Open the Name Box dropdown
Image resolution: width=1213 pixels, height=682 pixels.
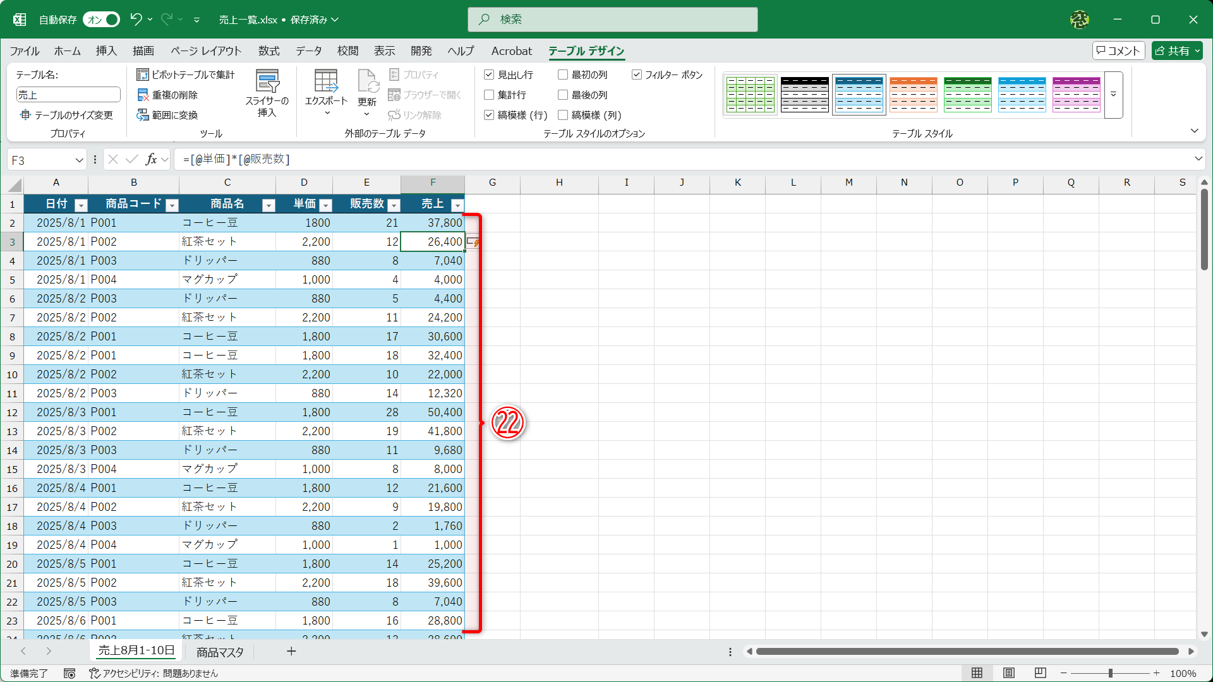tap(79, 160)
